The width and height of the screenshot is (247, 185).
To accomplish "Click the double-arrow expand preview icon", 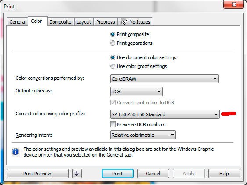I will [x=77, y=174].
